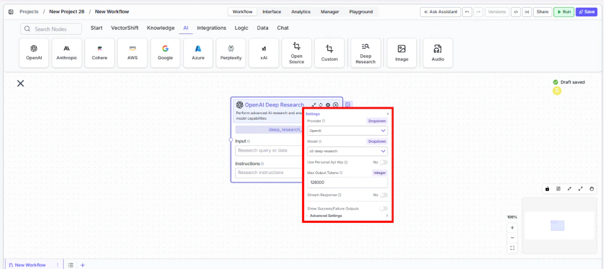Select the Perplexity node card
Screen dimensions: 604x269
pos(231,53)
